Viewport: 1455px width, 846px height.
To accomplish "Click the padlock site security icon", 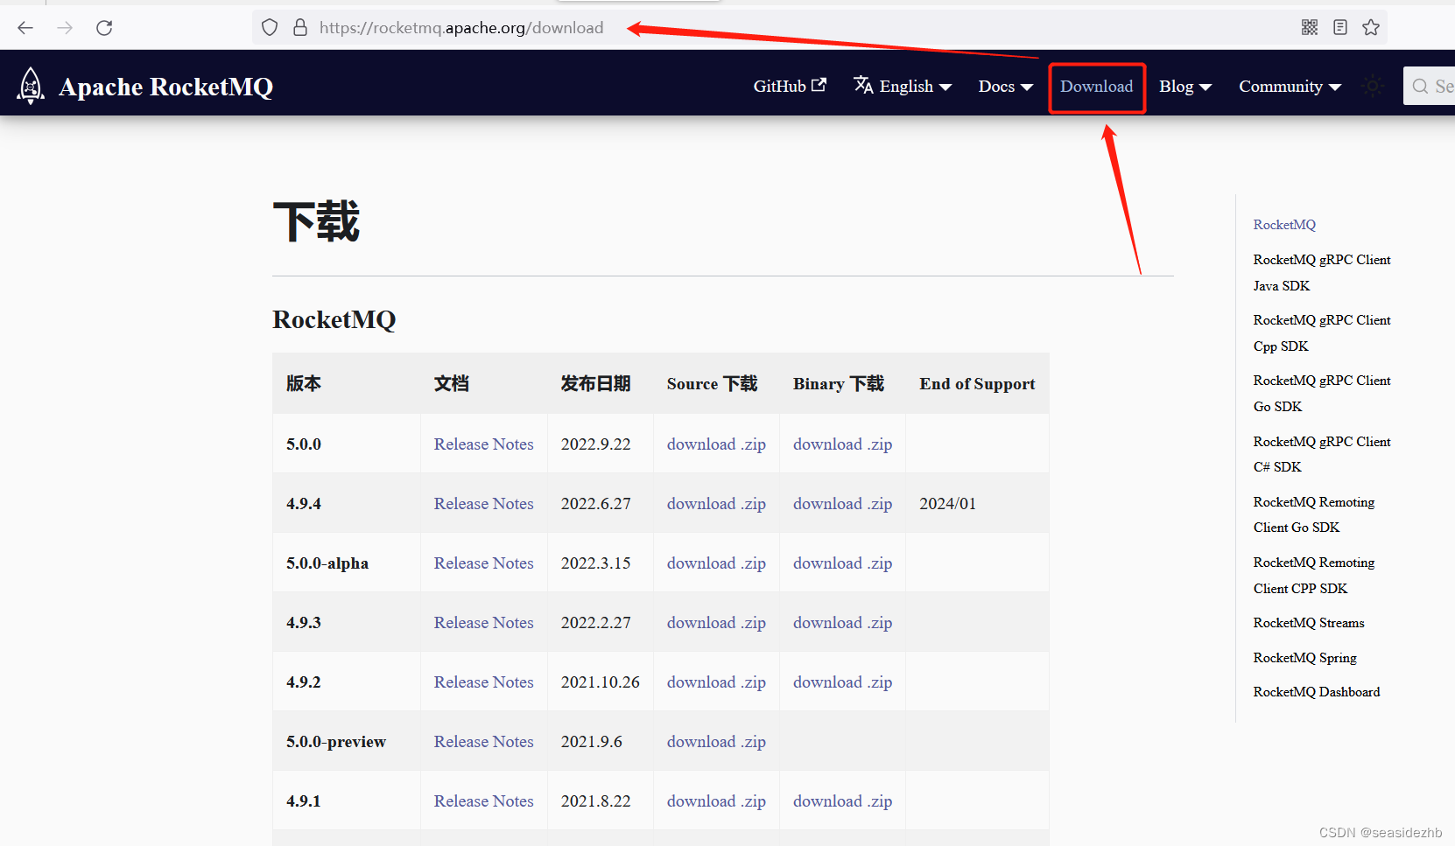I will [x=300, y=28].
